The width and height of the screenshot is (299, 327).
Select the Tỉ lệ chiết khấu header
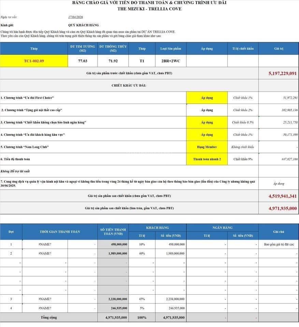tap(243, 49)
